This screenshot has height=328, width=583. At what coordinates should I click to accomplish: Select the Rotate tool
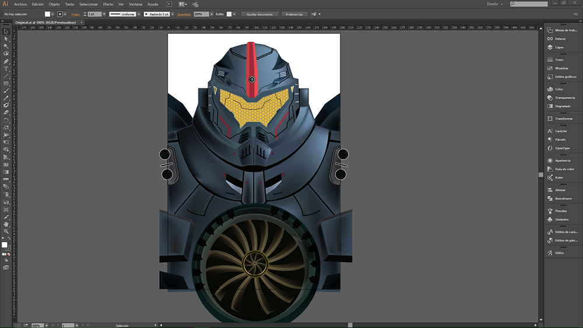(6, 120)
